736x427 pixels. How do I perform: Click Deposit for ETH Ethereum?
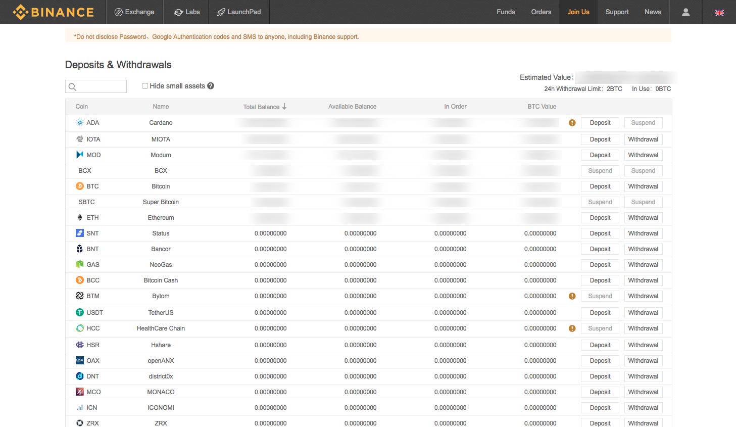[600, 218]
